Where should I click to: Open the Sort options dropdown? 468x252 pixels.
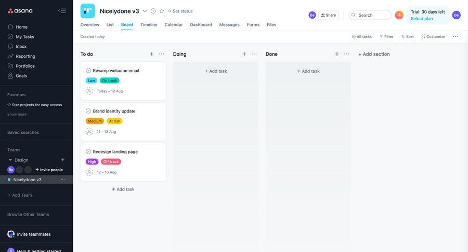tap(407, 36)
